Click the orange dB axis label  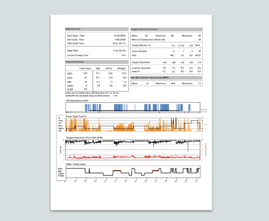point(206,124)
